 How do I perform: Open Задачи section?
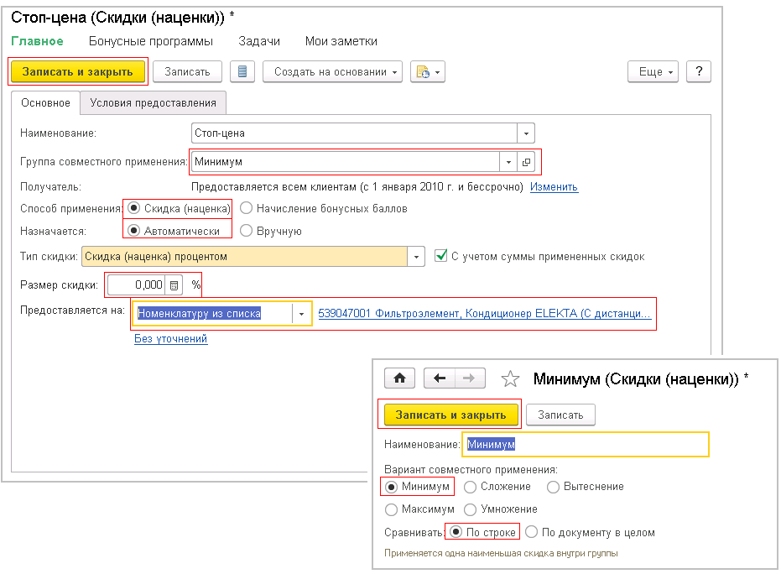[259, 41]
